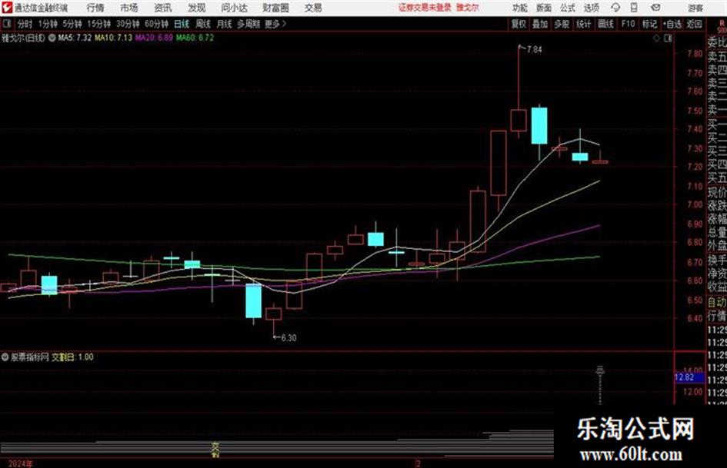
Task: Click the 7.50 price axis label
Action: pyautogui.click(x=695, y=111)
